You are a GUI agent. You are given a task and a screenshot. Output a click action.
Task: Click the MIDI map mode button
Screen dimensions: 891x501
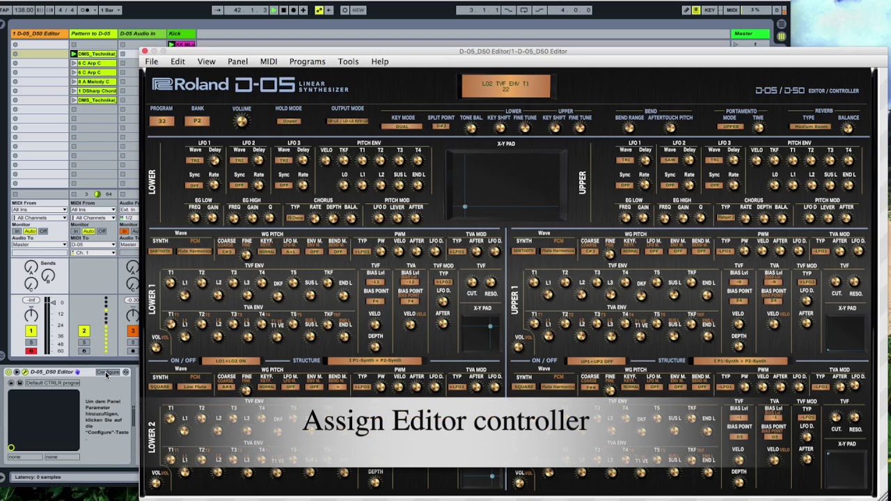[x=731, y=10]
